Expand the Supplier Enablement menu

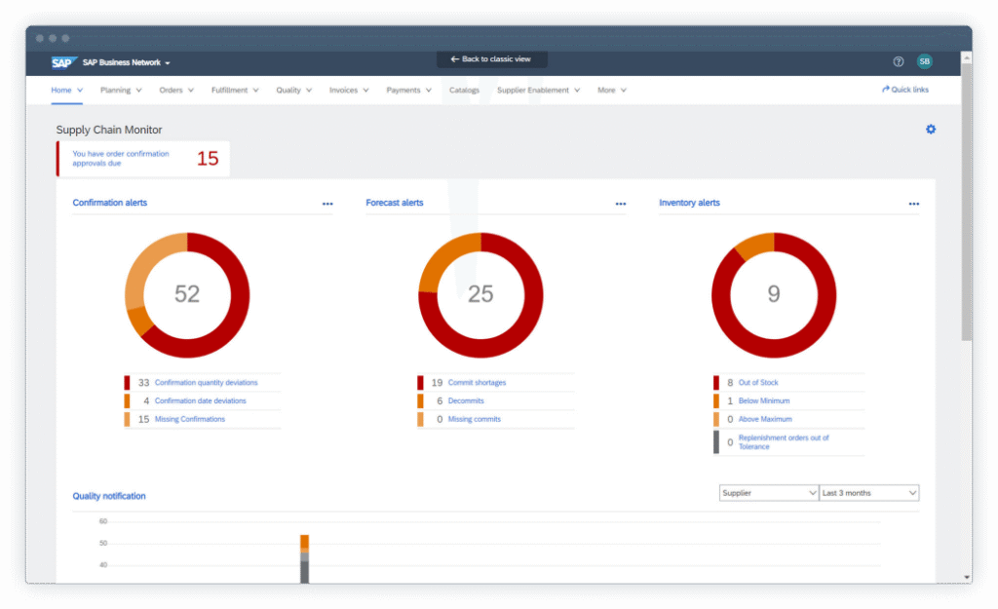pos(538,90)
